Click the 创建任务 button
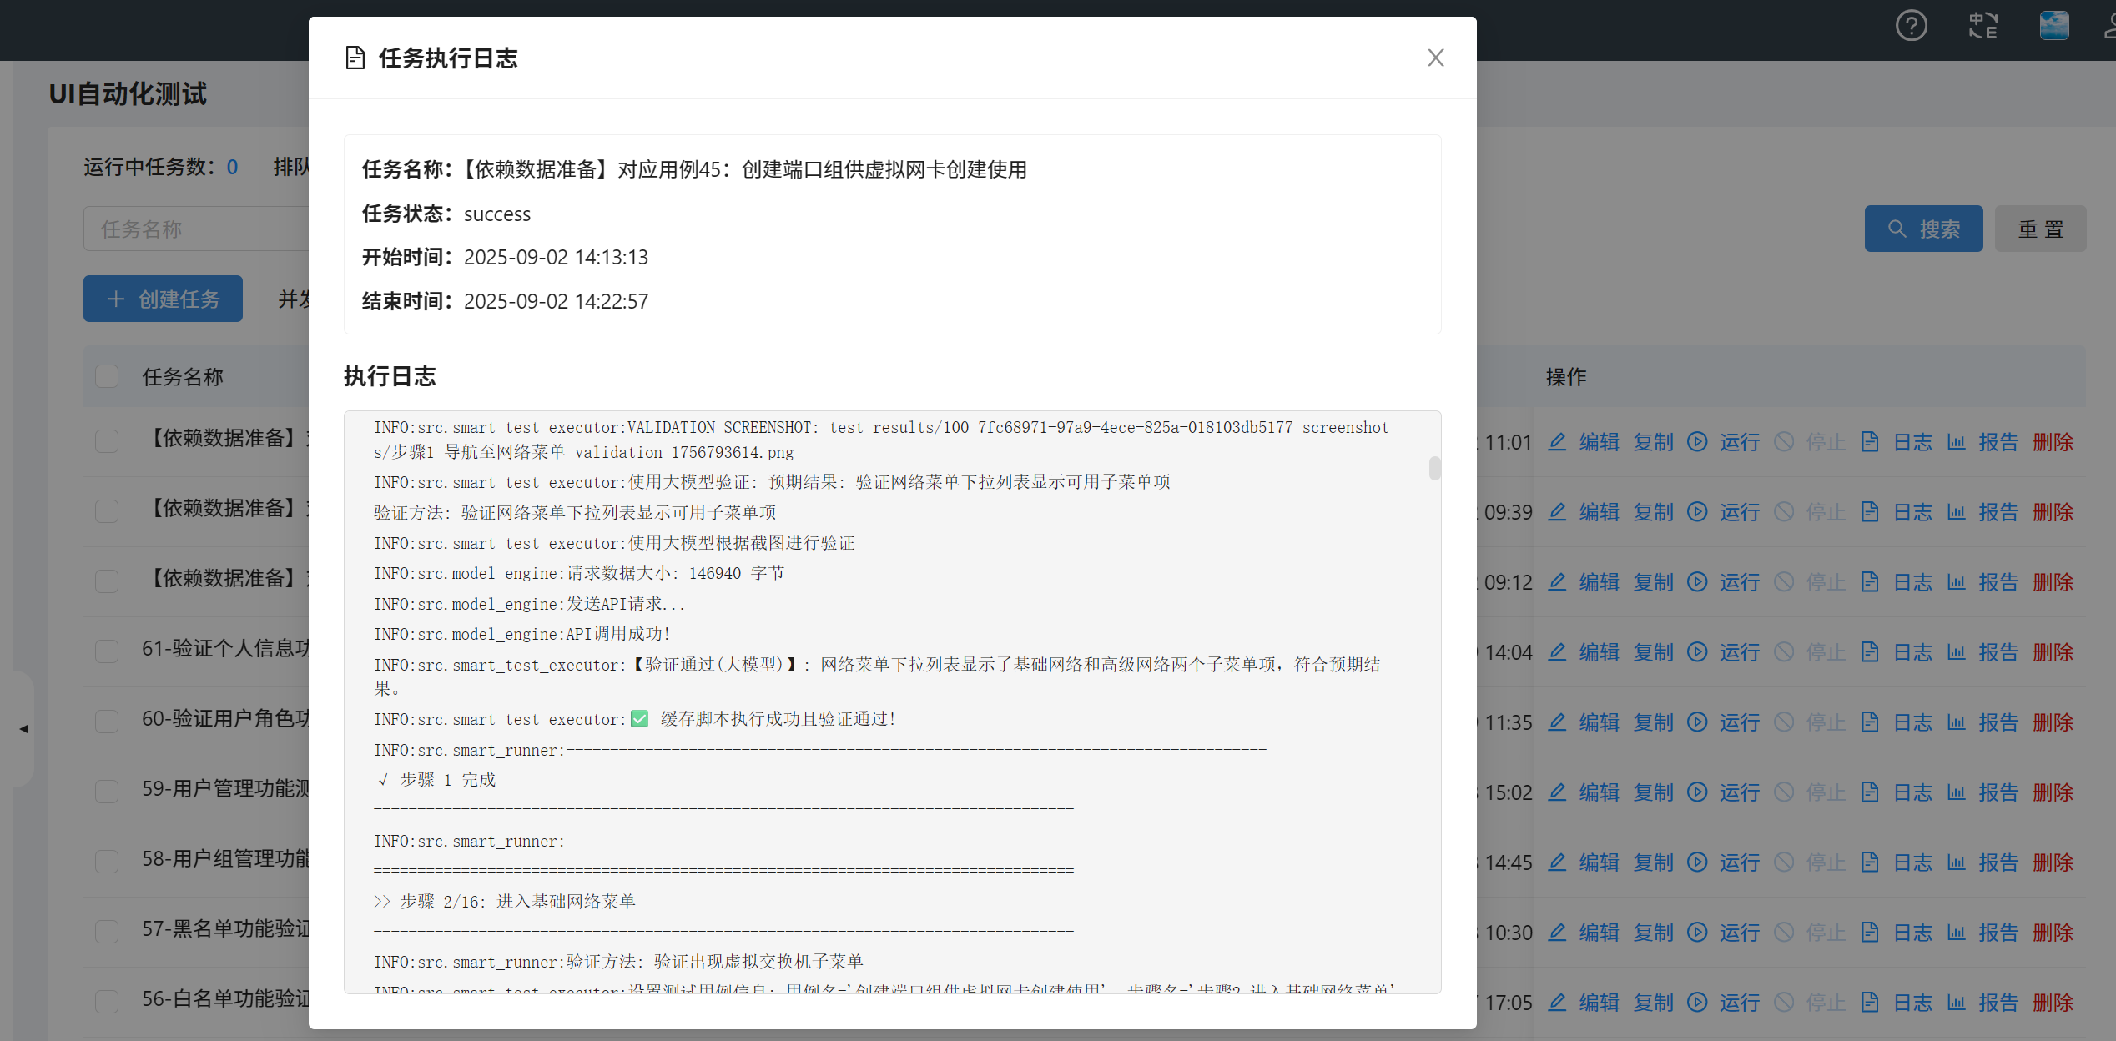2116x1041 pixels. (163, 299)
